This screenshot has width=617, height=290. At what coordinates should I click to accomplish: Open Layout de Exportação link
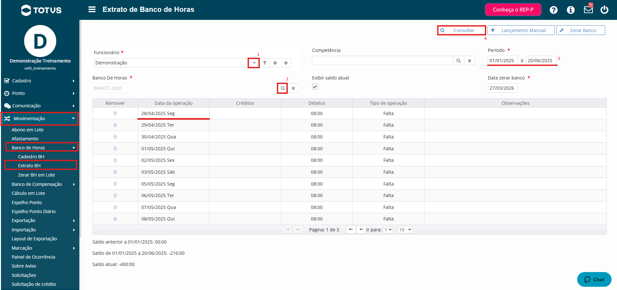pos(34,239)
